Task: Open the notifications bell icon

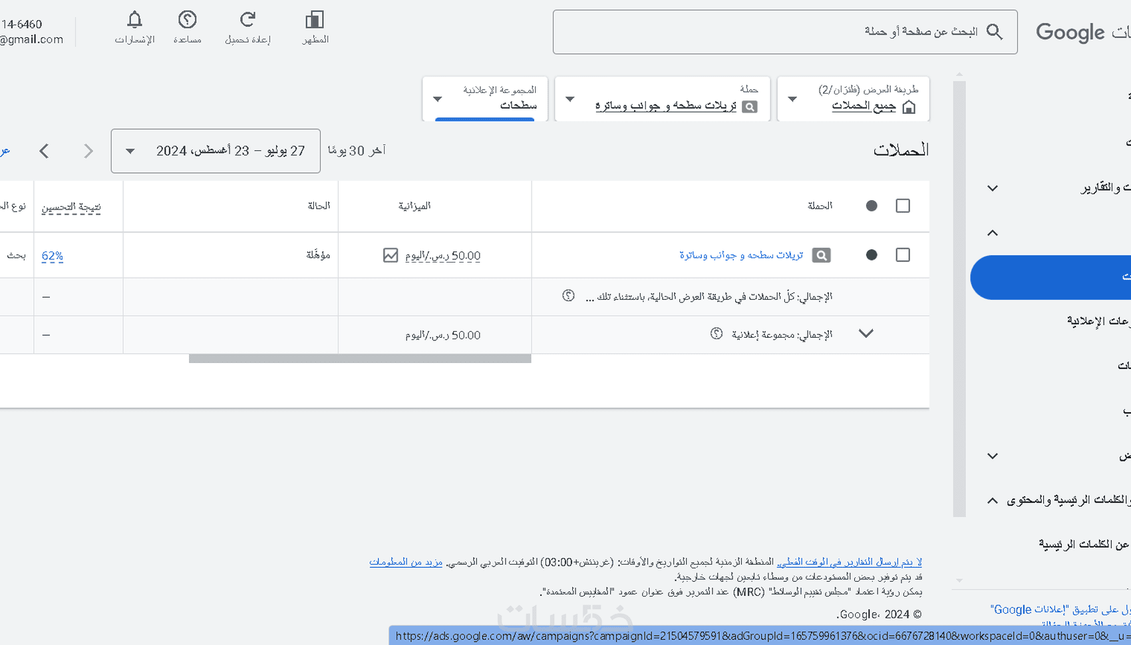Action: pos(134,20)
